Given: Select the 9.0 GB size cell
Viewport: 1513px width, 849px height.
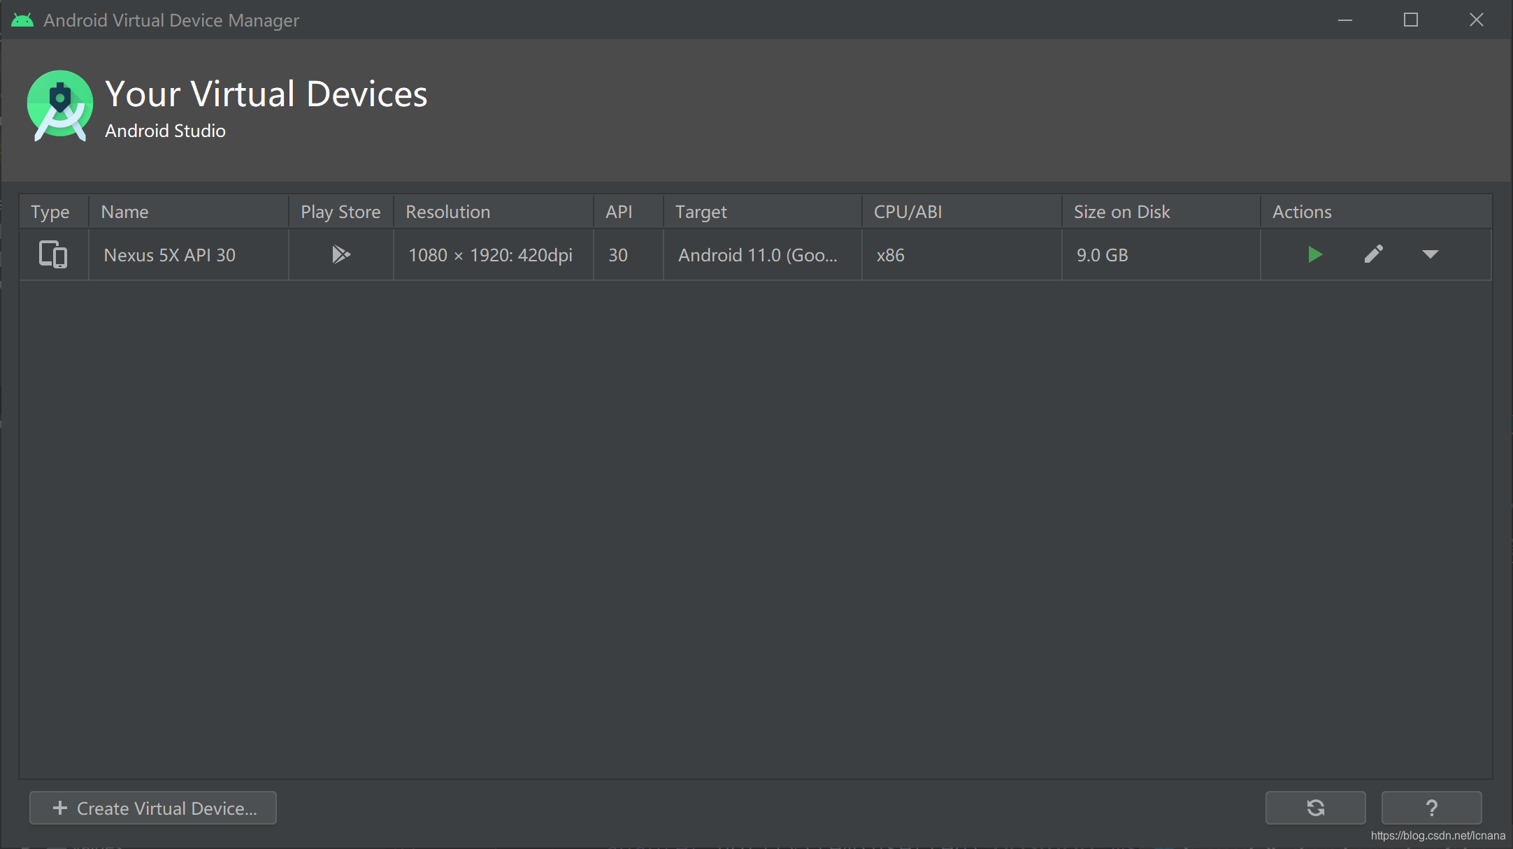Looking at the screenshot, I should click(1161, 254).
